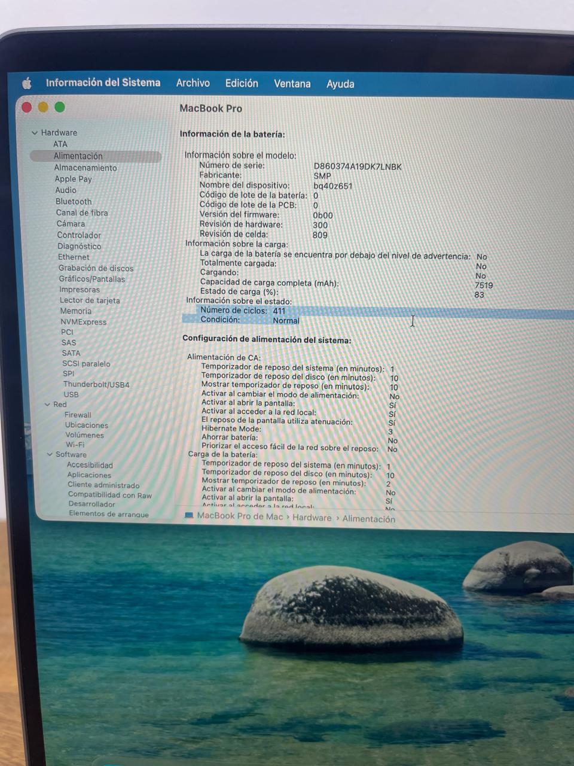Click the device name bq40z651
574x766 pixels.
[x=332, y=186]
